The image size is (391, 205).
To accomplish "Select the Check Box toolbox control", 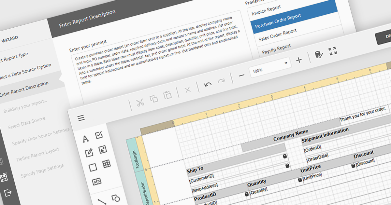I will (99, 135).
